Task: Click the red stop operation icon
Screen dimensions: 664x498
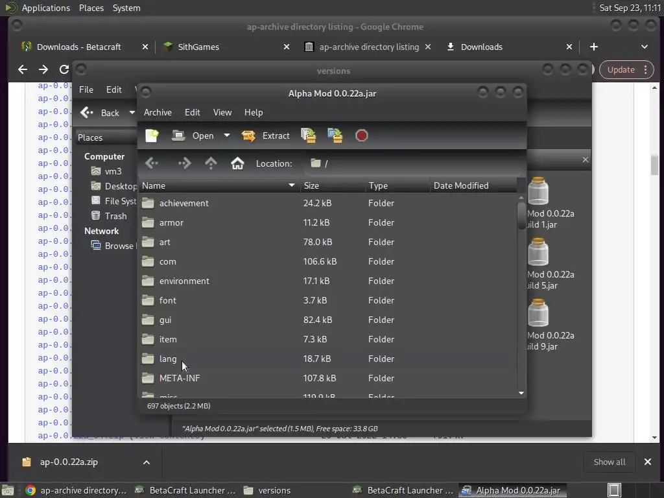Action: click(x=361, y=136)
